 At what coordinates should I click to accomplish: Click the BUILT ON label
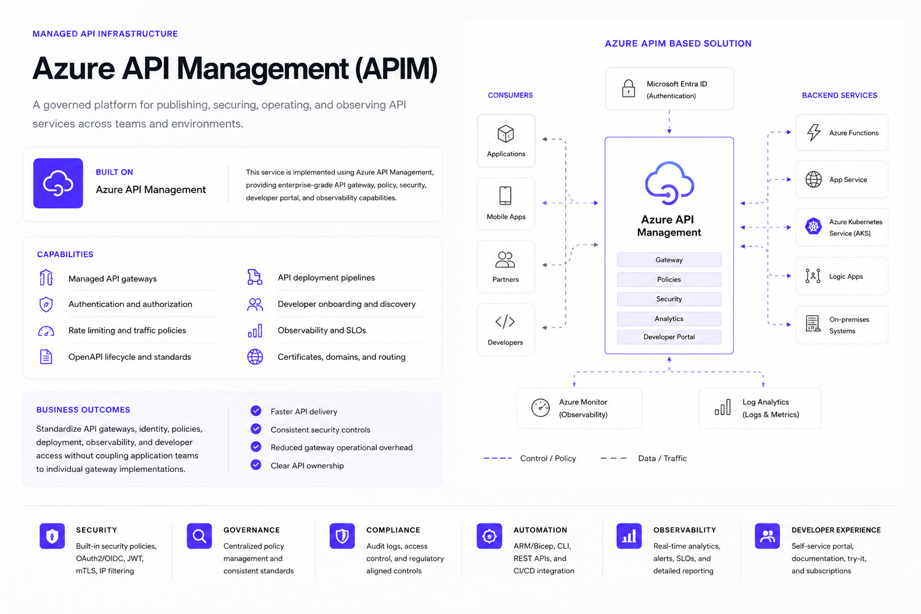[x=115, y=172]
